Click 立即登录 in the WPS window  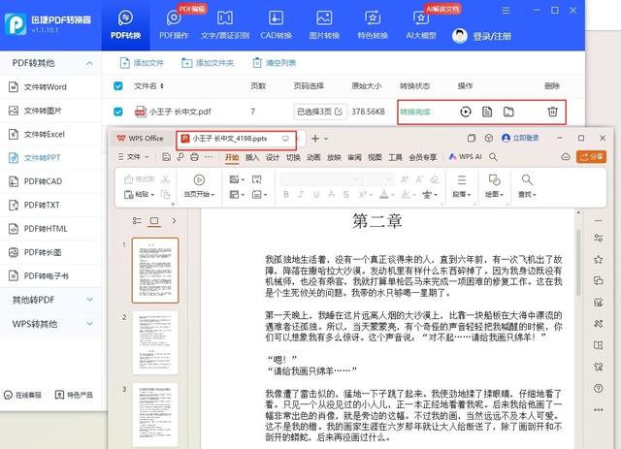coord(520,138)
